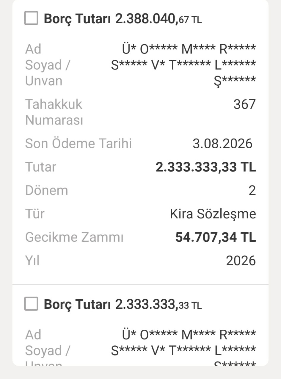Image resolution: width=281 pixels, height=379 pixels.
Task: Select the bold Tutar row amount 2.333.333,33 TL
Action: click(206, 167)
